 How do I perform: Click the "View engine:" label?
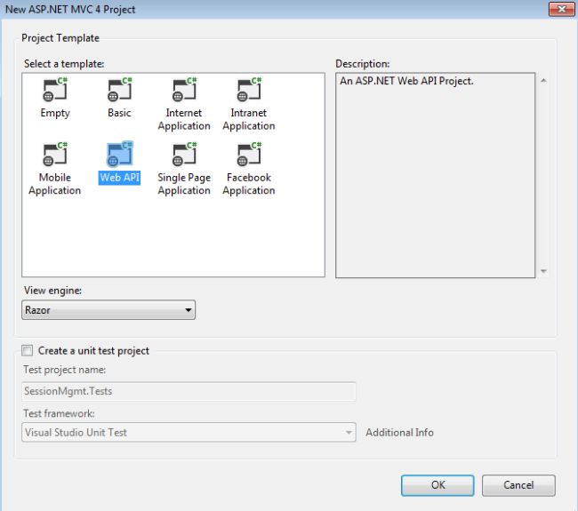pos(52,291)
